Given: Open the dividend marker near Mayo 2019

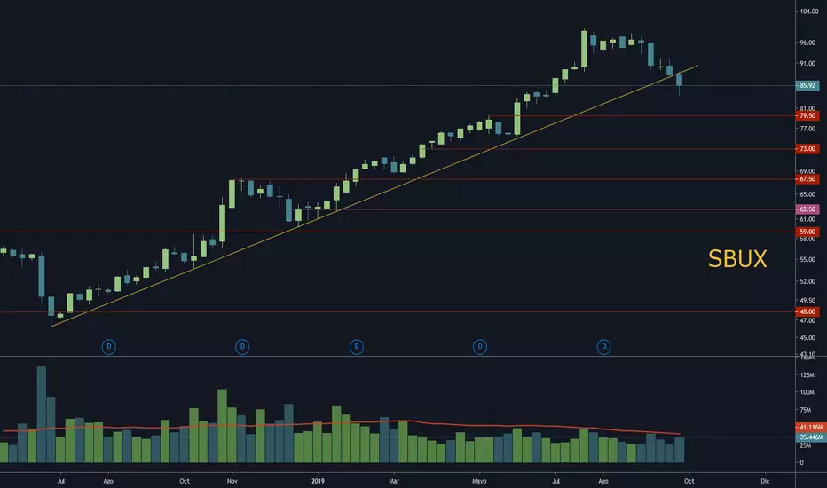Looking at the screenshot, I should (480, 347).
